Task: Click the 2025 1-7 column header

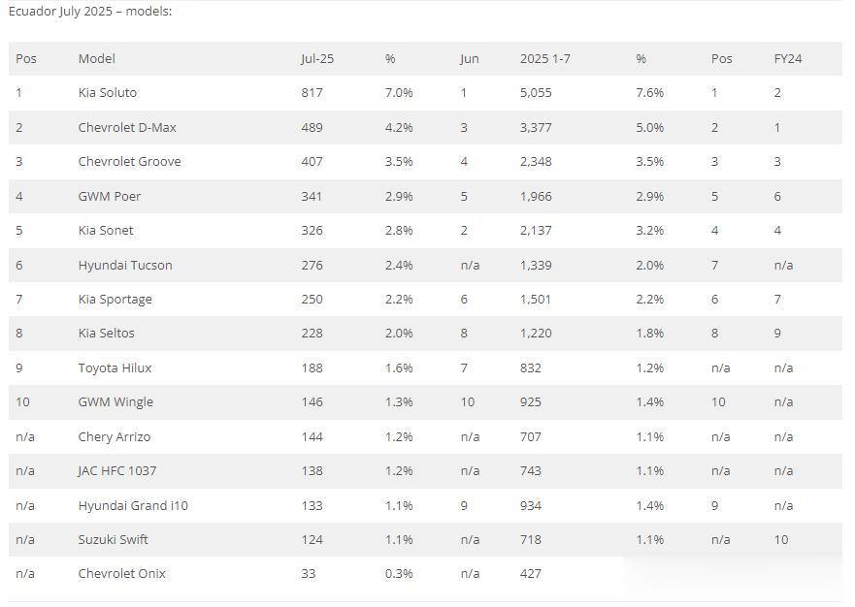Action: pos(544,58)
